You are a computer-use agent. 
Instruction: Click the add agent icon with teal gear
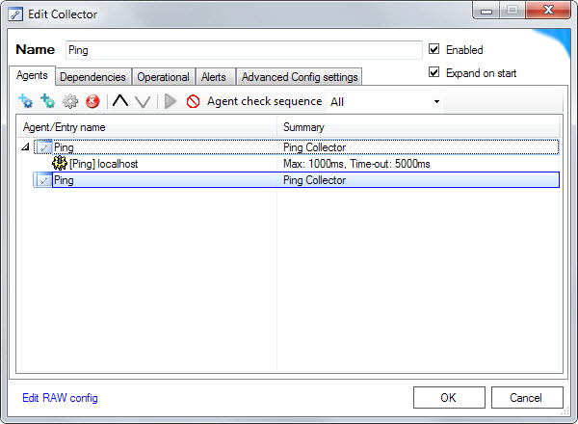47,101
